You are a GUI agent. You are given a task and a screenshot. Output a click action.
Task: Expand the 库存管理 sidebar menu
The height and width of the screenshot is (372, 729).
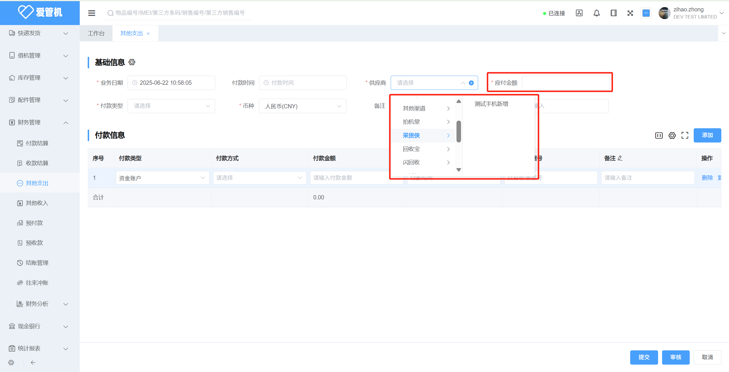click(40, 78)
